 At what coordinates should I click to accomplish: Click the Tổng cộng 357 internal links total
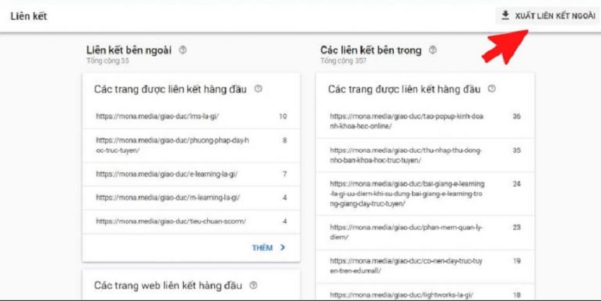tap(343, 61)
